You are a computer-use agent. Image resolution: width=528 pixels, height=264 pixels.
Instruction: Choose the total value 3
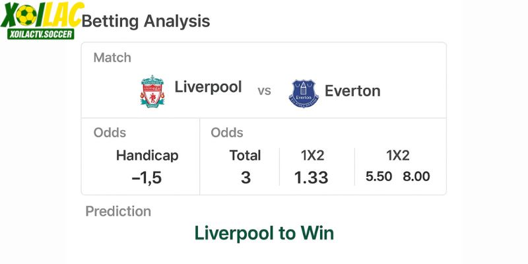(x=246, y=178)
